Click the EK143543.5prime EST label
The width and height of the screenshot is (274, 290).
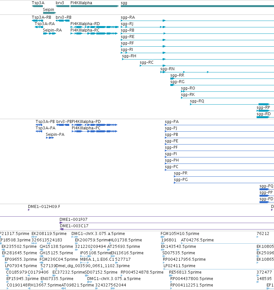pos(178,246)
